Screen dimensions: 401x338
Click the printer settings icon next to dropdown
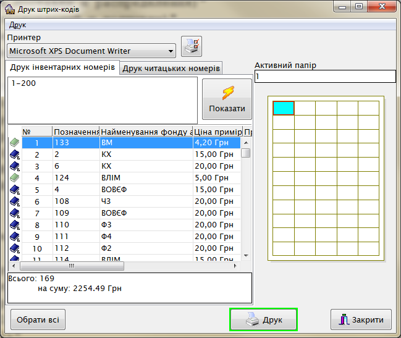pos(191,47)
